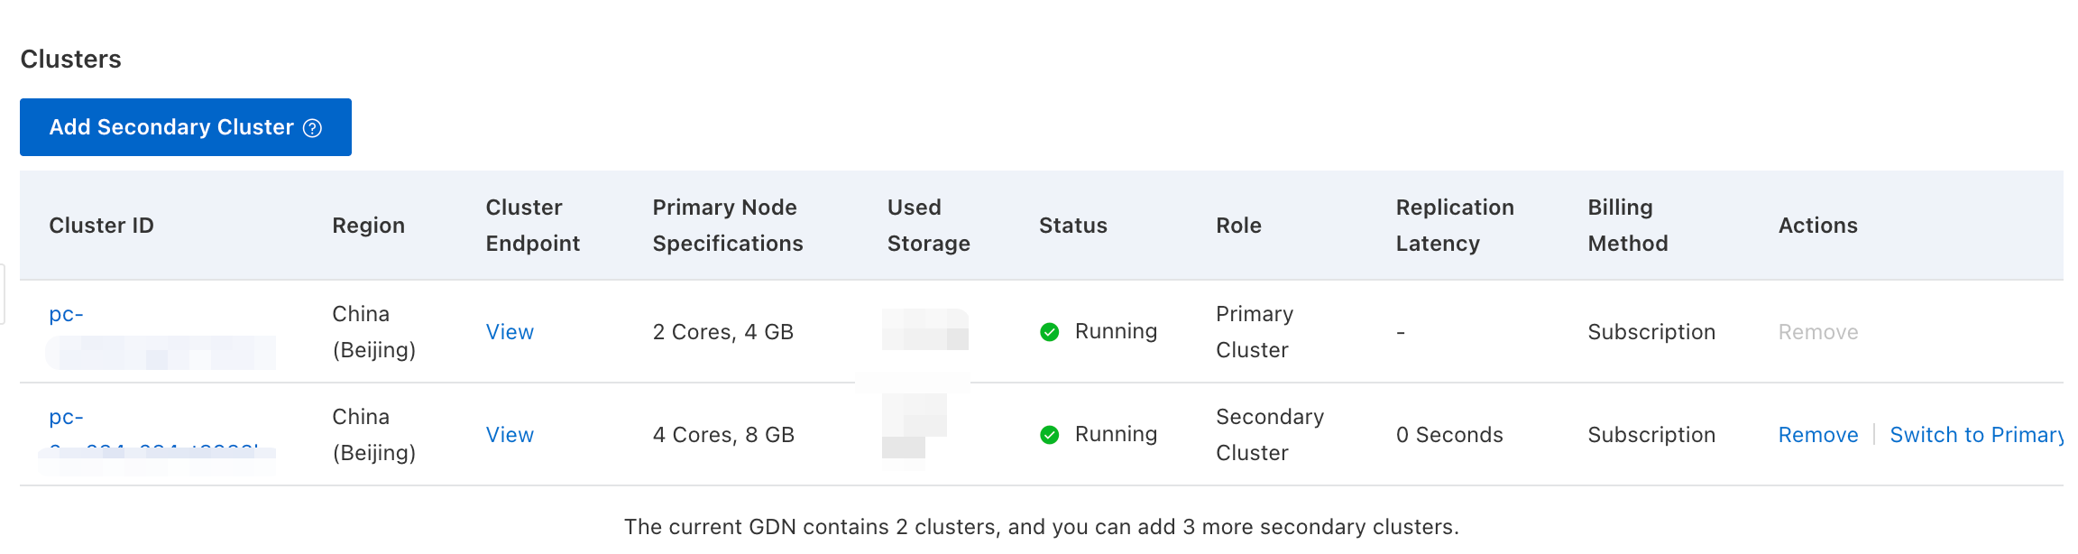Click green Running status icon of secondary cluster
The height and width of the screenshot is (554, 2078).
[1049, 435]
